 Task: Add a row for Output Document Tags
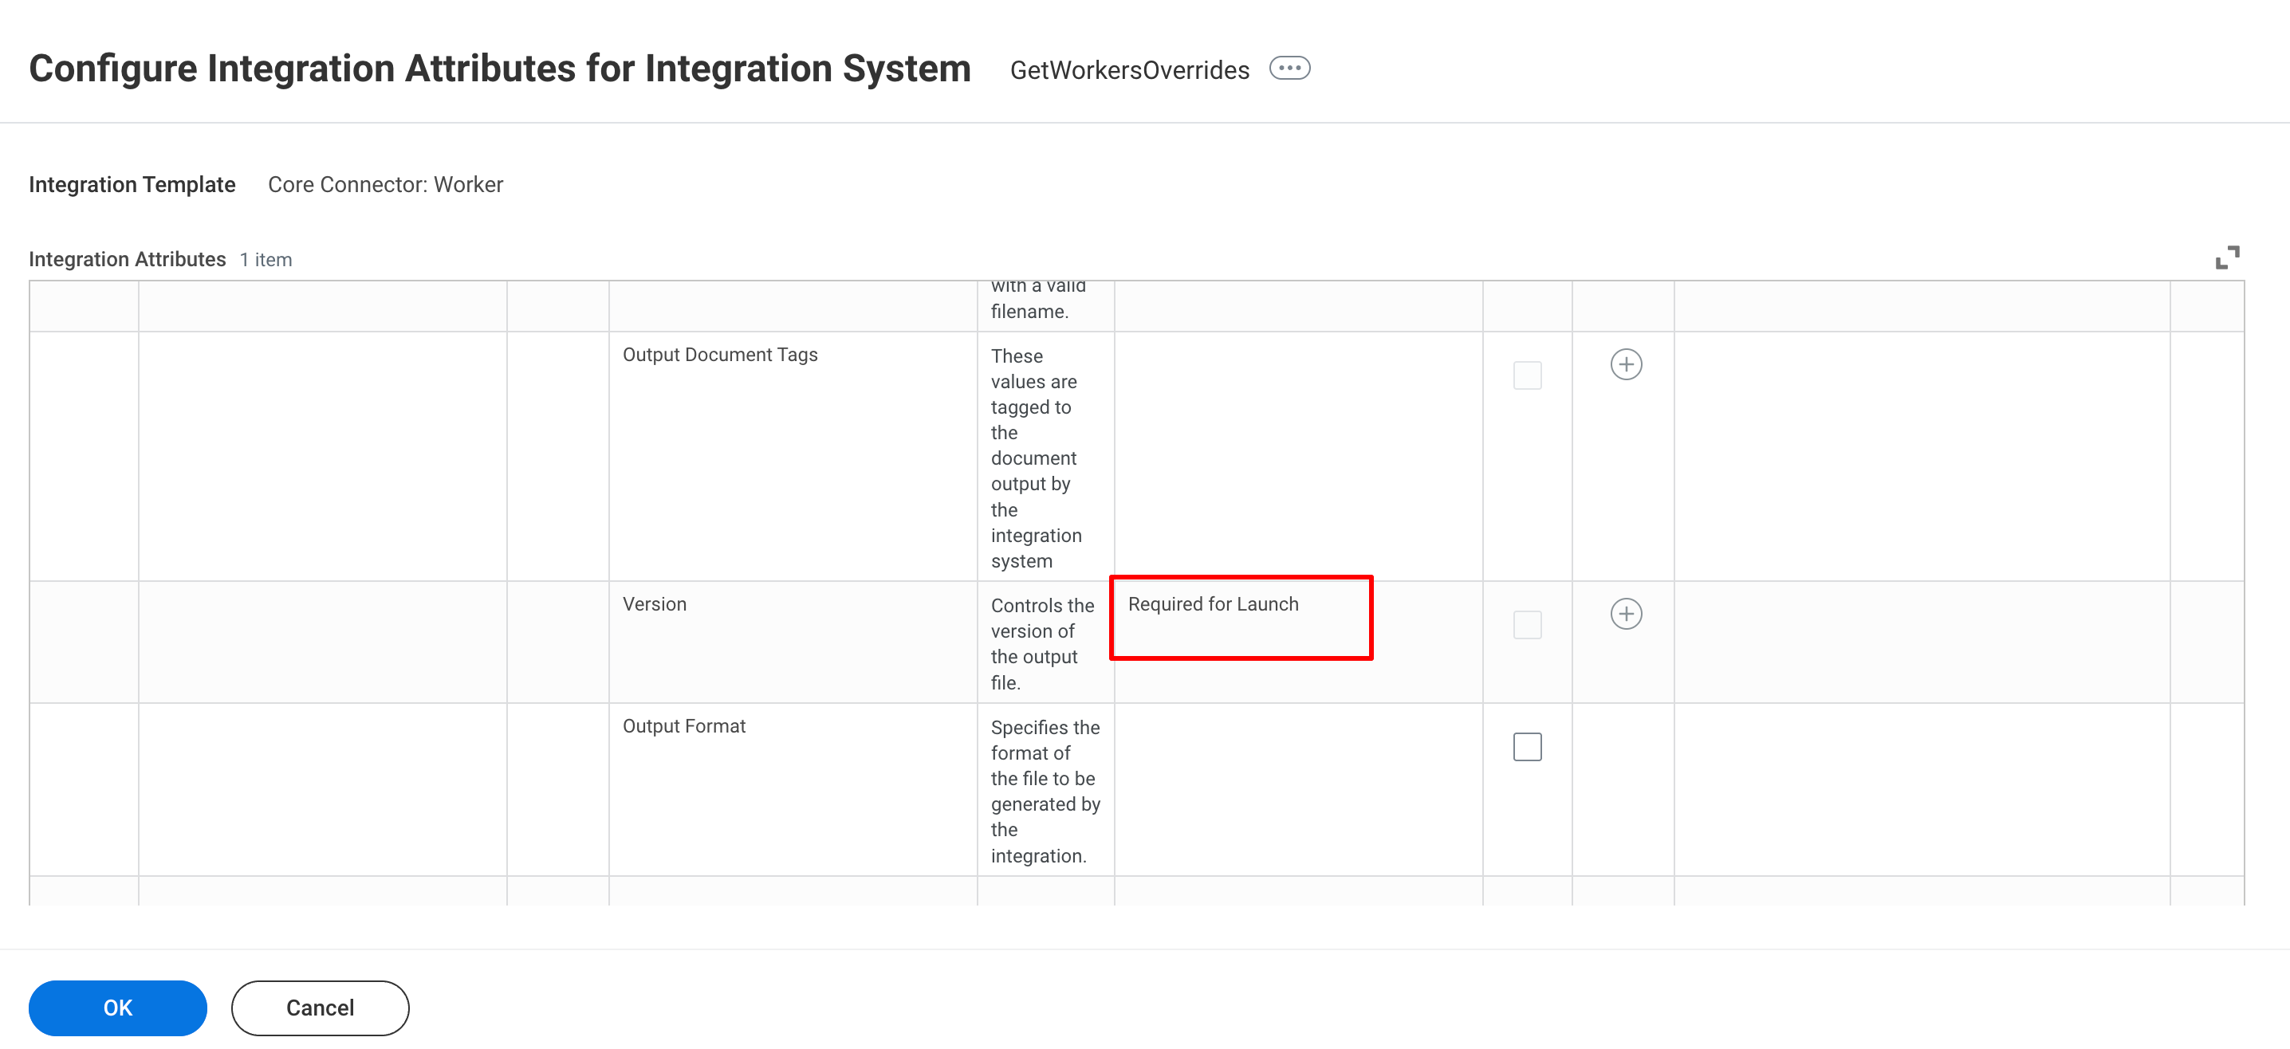pyautogui.click(x=1625, y=364)
